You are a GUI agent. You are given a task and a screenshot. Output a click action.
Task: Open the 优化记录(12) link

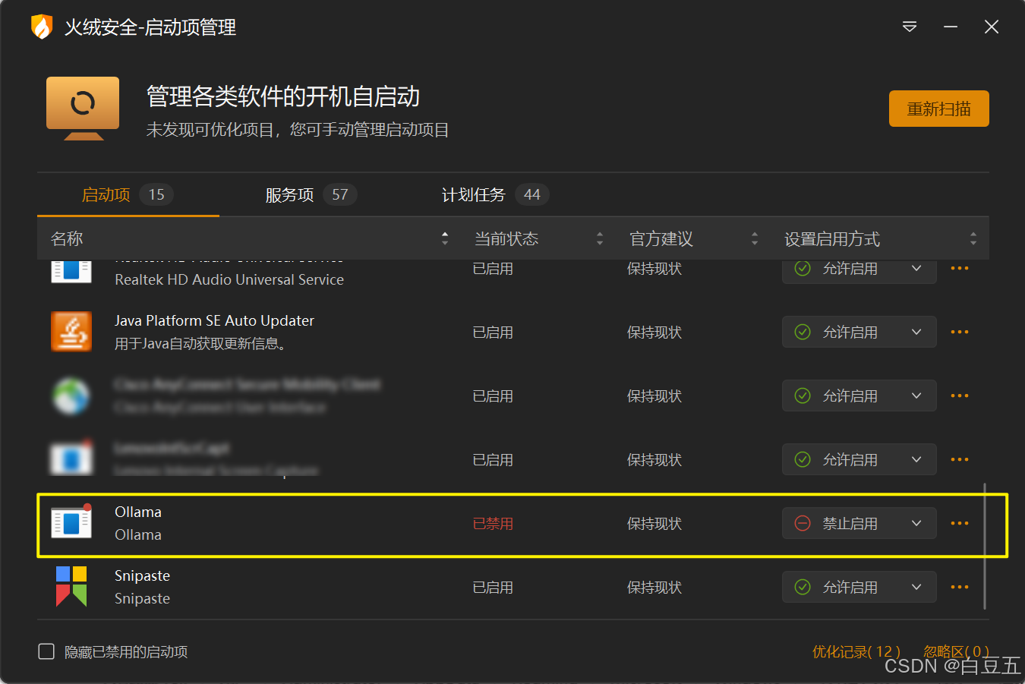pyautogui.click(x=856, y=651)
